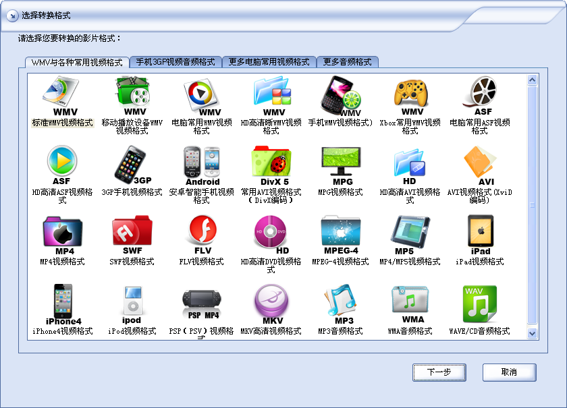Choose the WAVE/CD audio format icon

click(480, 304)
